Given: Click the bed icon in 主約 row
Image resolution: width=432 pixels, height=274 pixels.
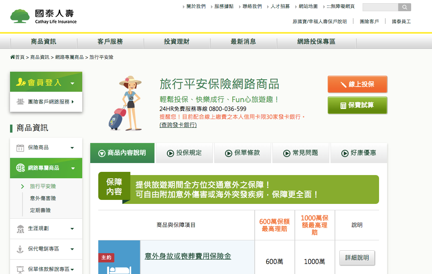Looking at the screenshot, I should pyautogui.click(x=119, y=270).
